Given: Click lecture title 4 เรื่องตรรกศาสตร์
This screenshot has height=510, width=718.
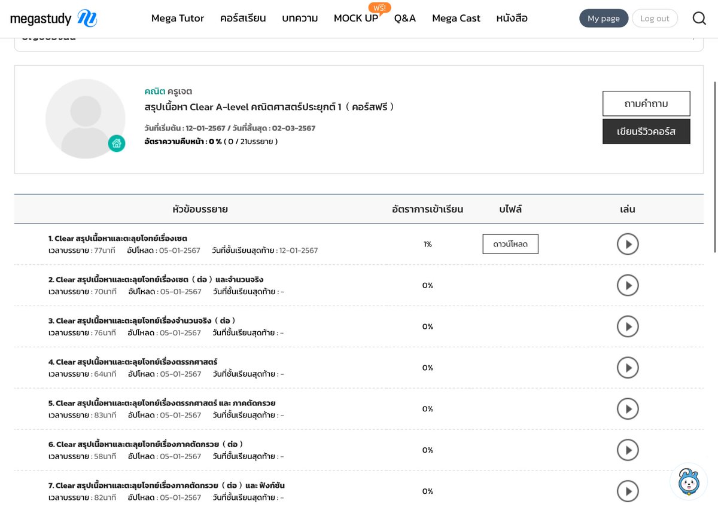Looking at the screenshot, I should (133, 362).
